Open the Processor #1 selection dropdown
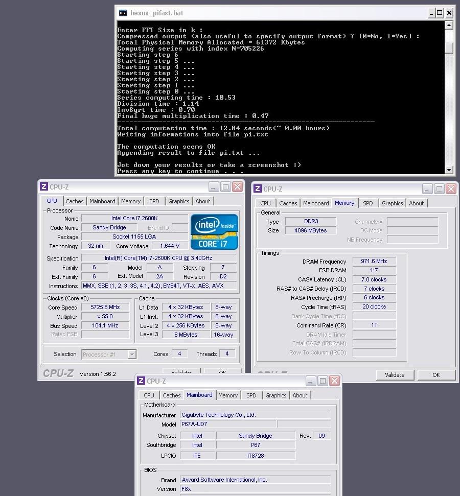460x496 pixels. pos(132,355)
